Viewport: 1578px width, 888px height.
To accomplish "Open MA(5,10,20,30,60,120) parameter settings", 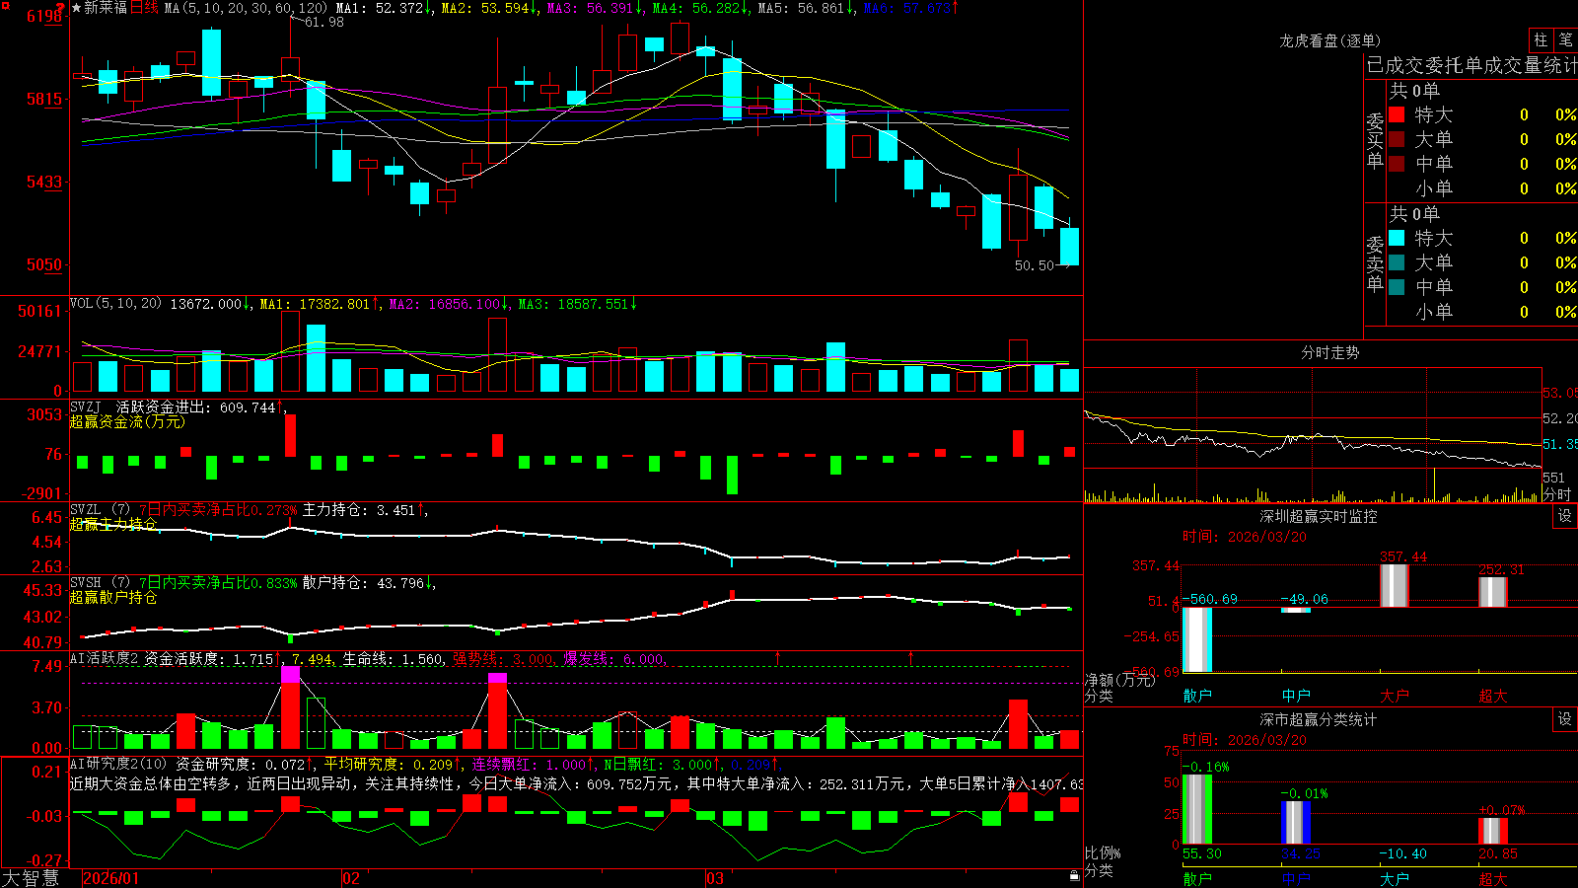I will (x=246, y=8).
